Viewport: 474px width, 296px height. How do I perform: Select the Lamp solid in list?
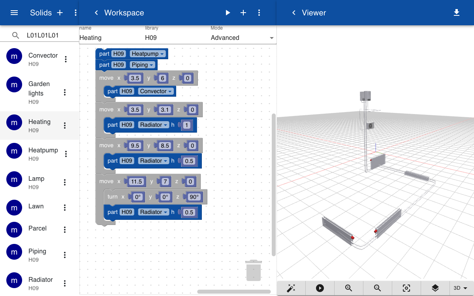39,182
